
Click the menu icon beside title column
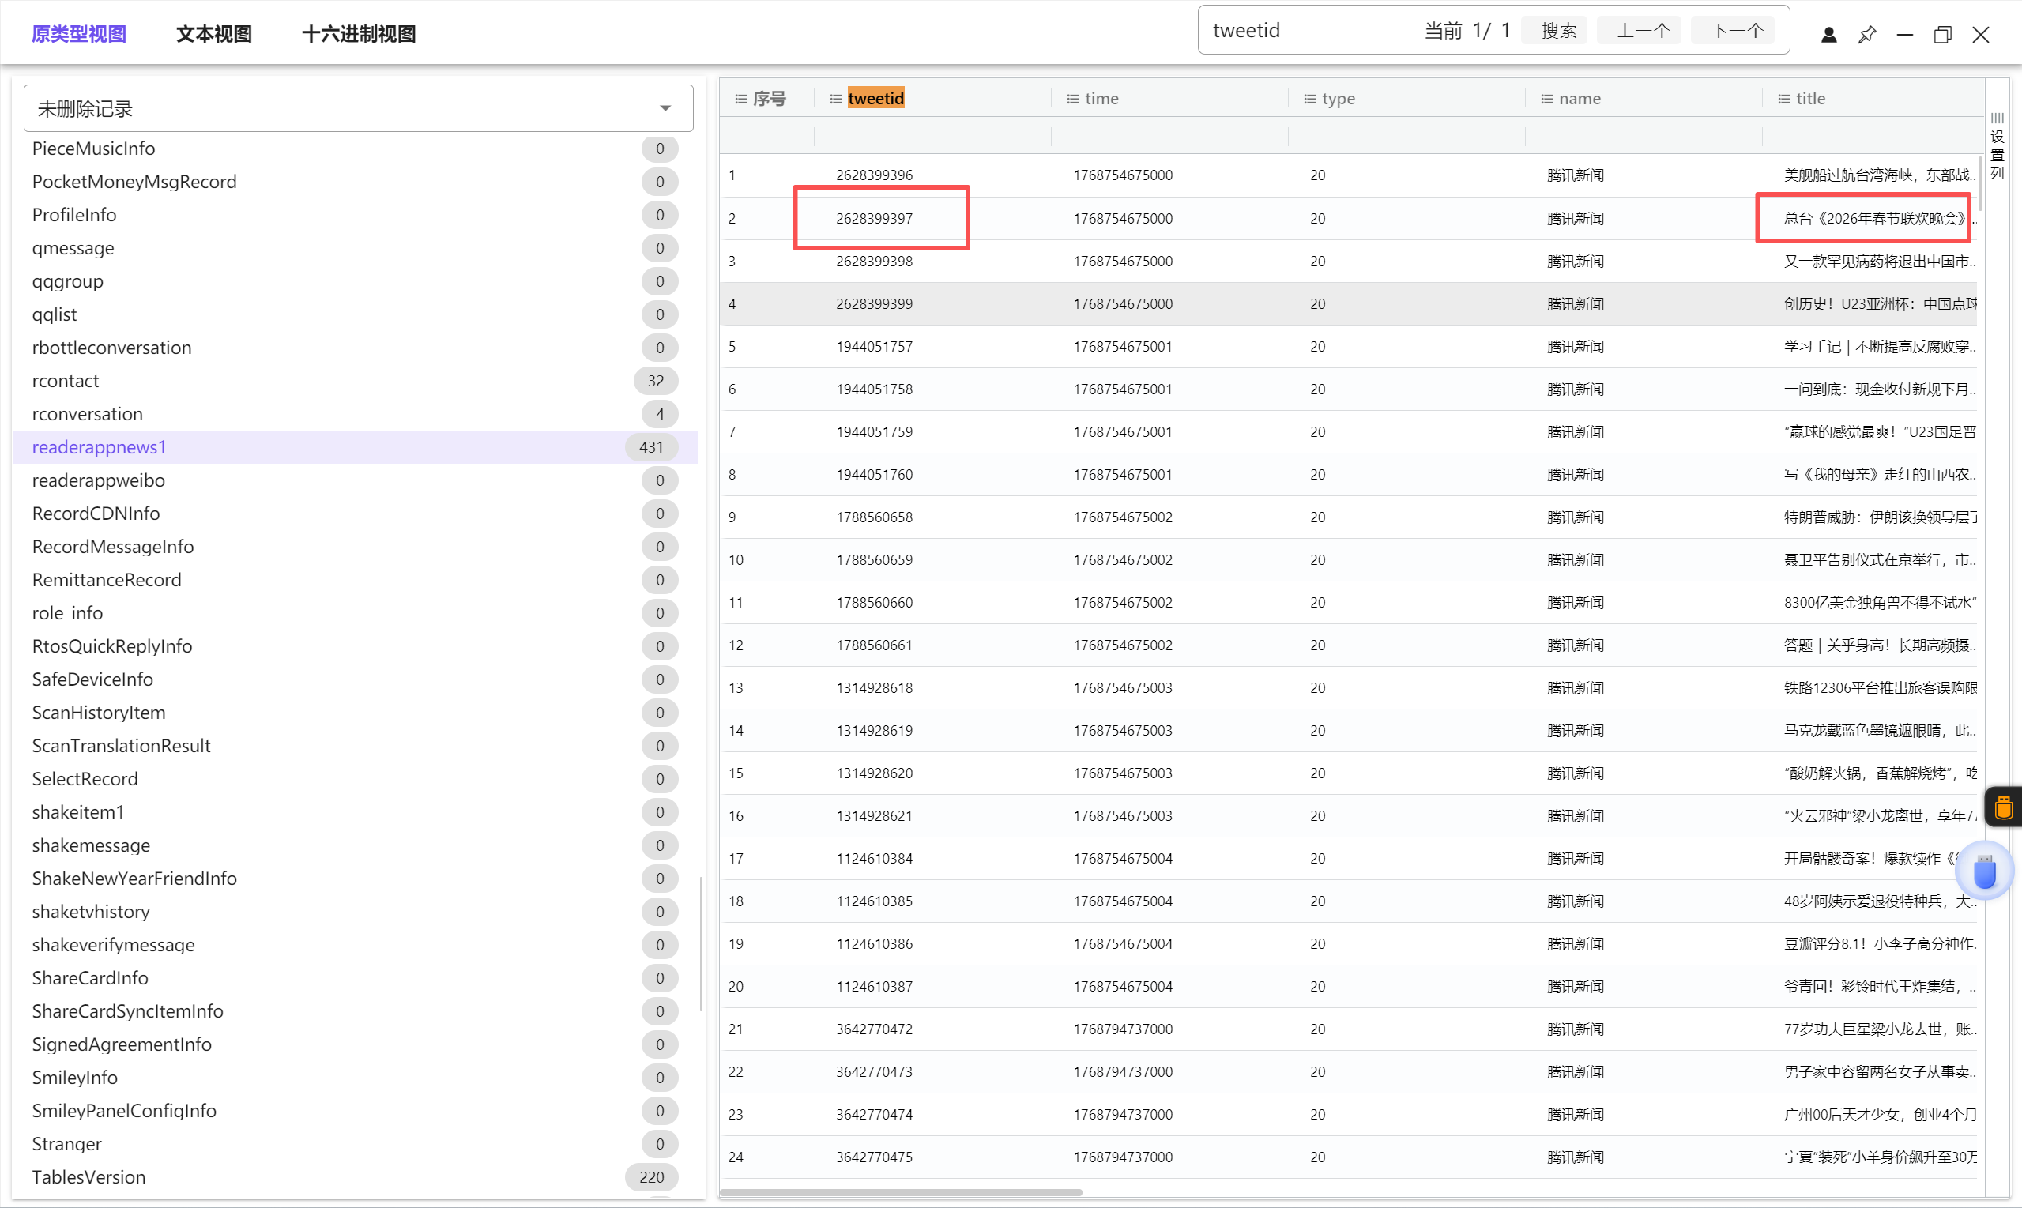[1783, 99]
